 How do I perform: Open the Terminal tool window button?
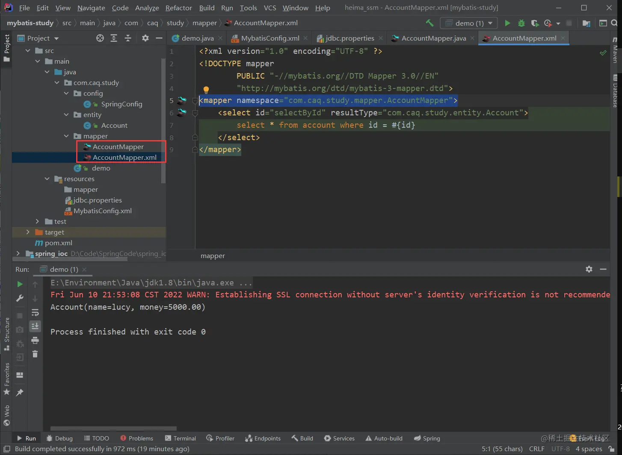pyautogui.click(x=180, y=438)
